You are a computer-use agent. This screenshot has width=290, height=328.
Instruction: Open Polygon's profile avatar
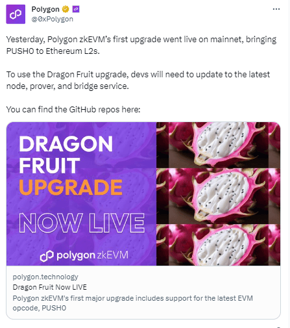pyautogui.click(x=16, y=14)
